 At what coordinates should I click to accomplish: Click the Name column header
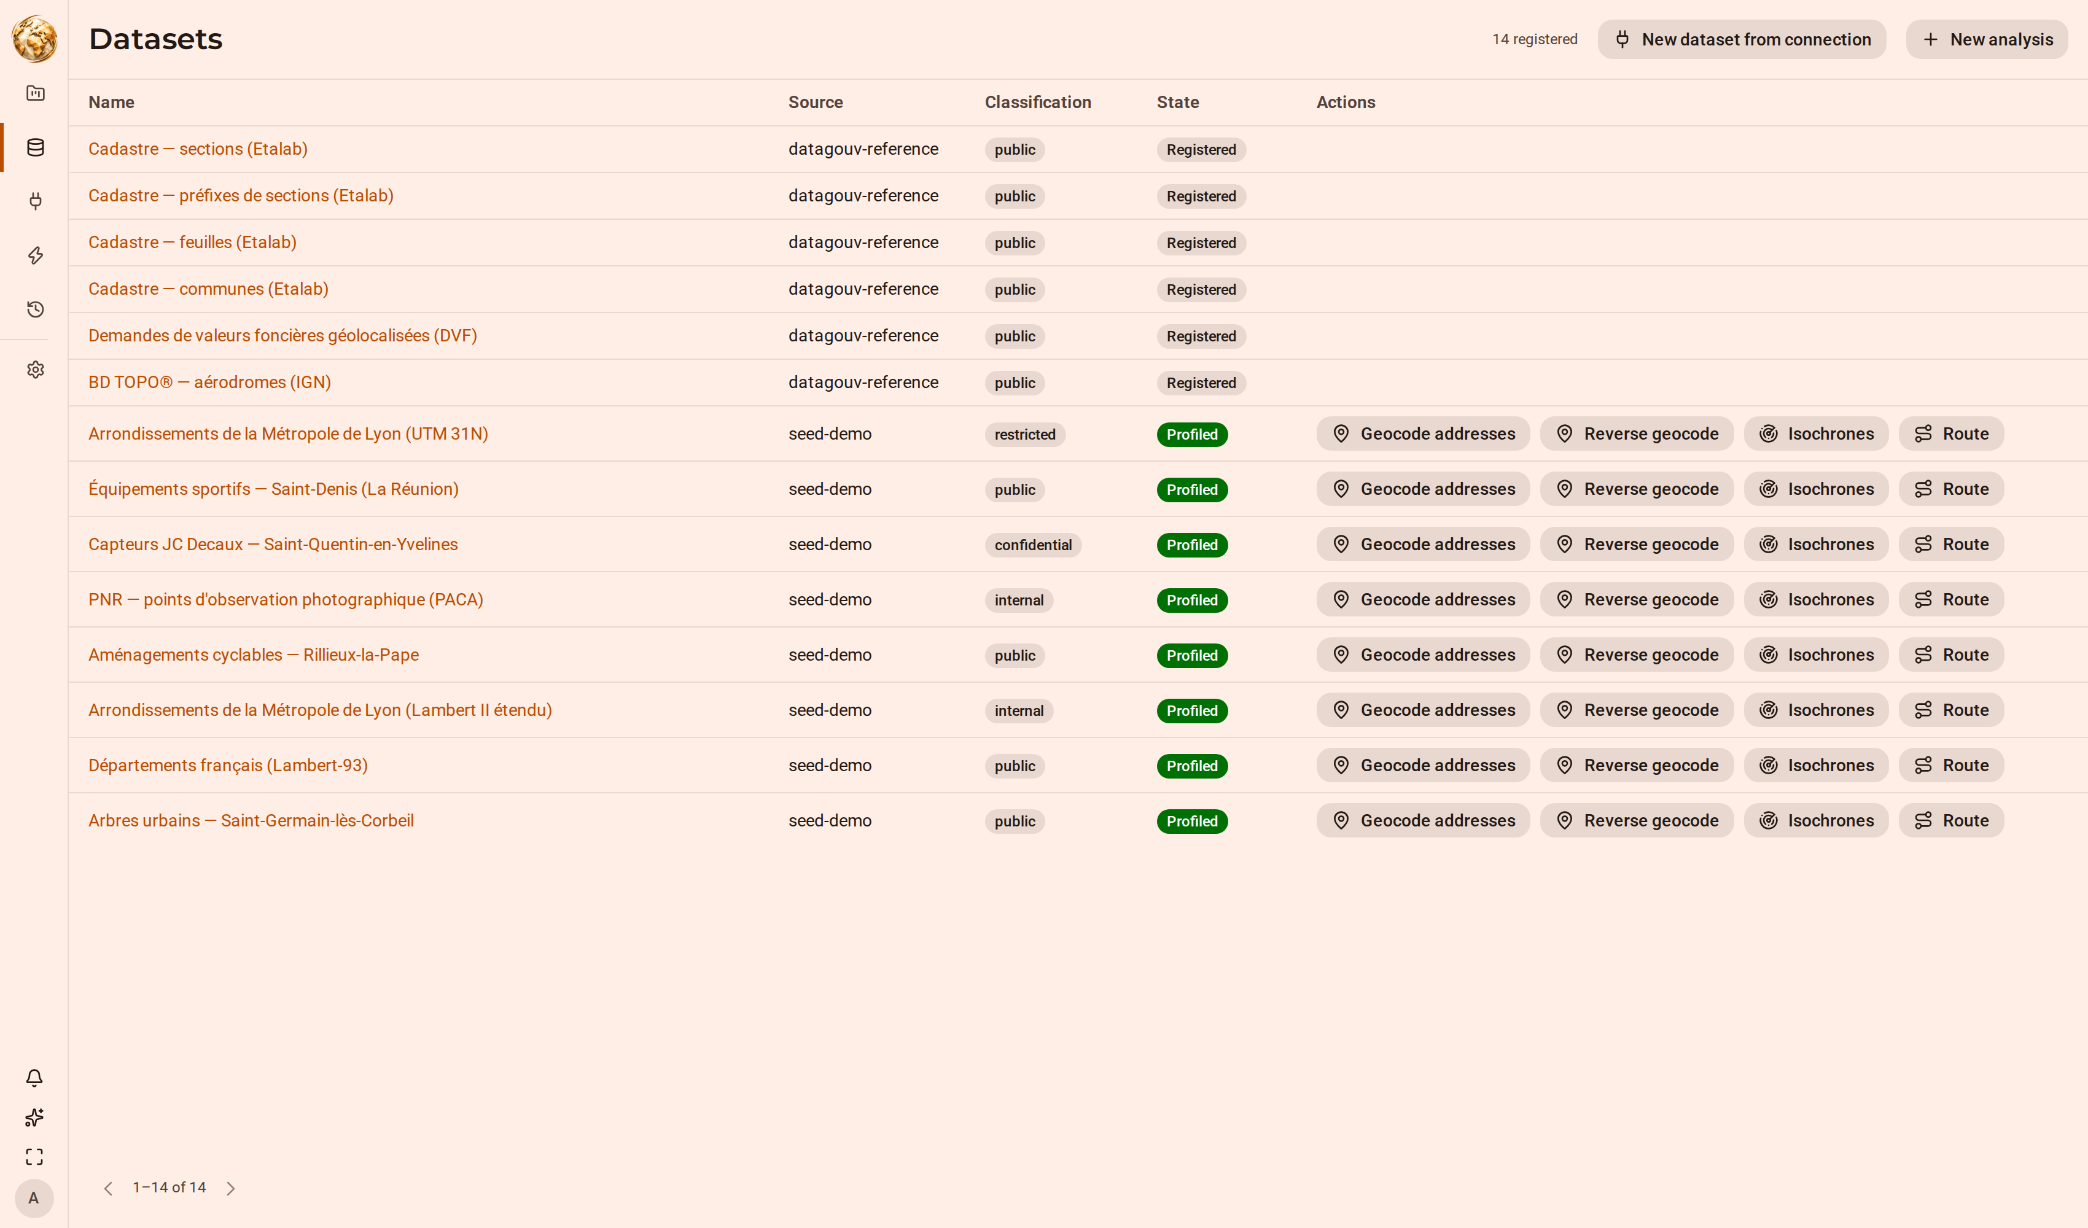coord(111,102)
